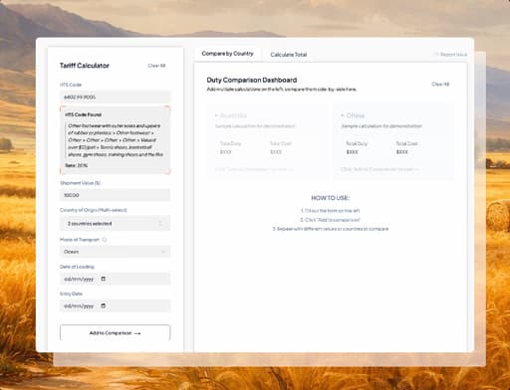
Task: Click the Add to Comparison button
Action: 115,333
